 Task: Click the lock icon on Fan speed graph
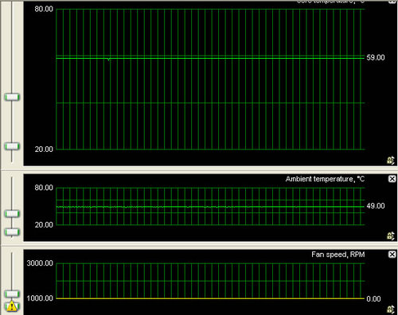(390, 309)
